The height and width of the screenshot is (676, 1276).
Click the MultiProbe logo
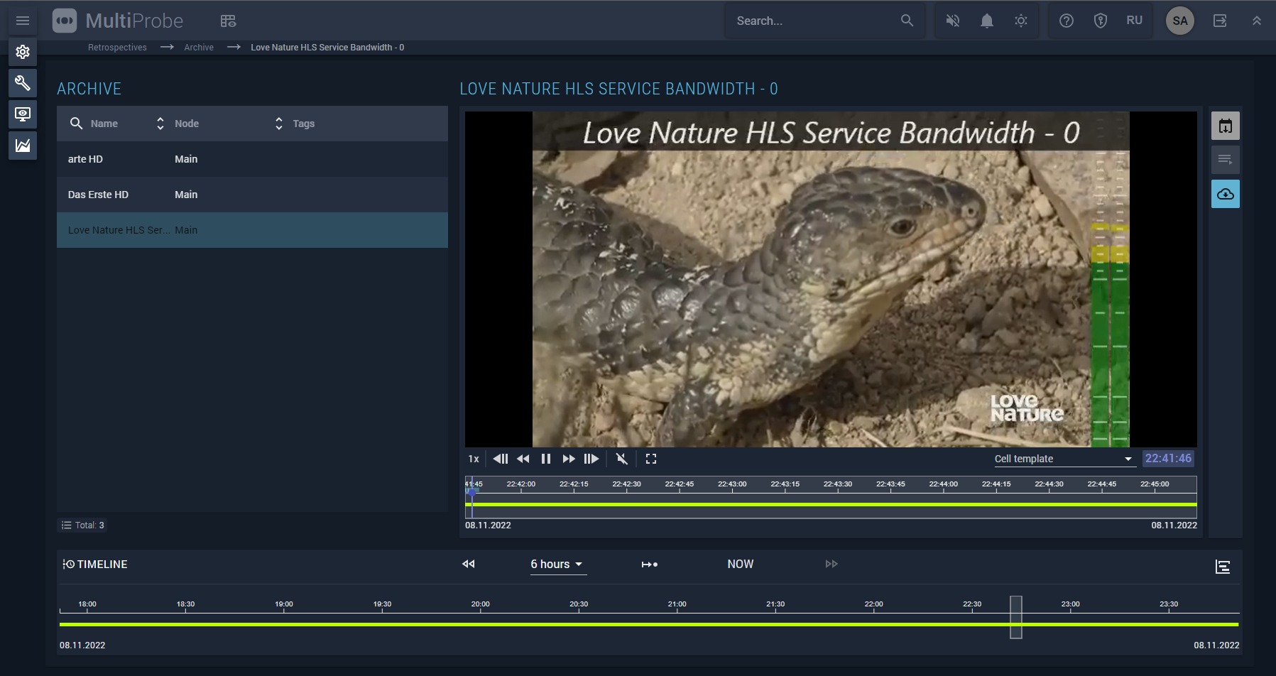[118, 21]
